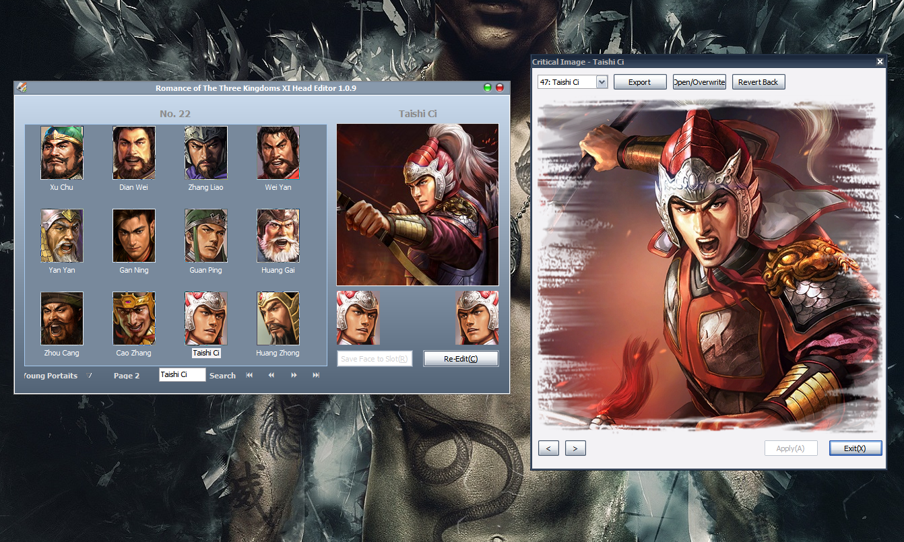904x542 pixels.
Task: Click Export in Critical Image window
Action: coord(640,82)
